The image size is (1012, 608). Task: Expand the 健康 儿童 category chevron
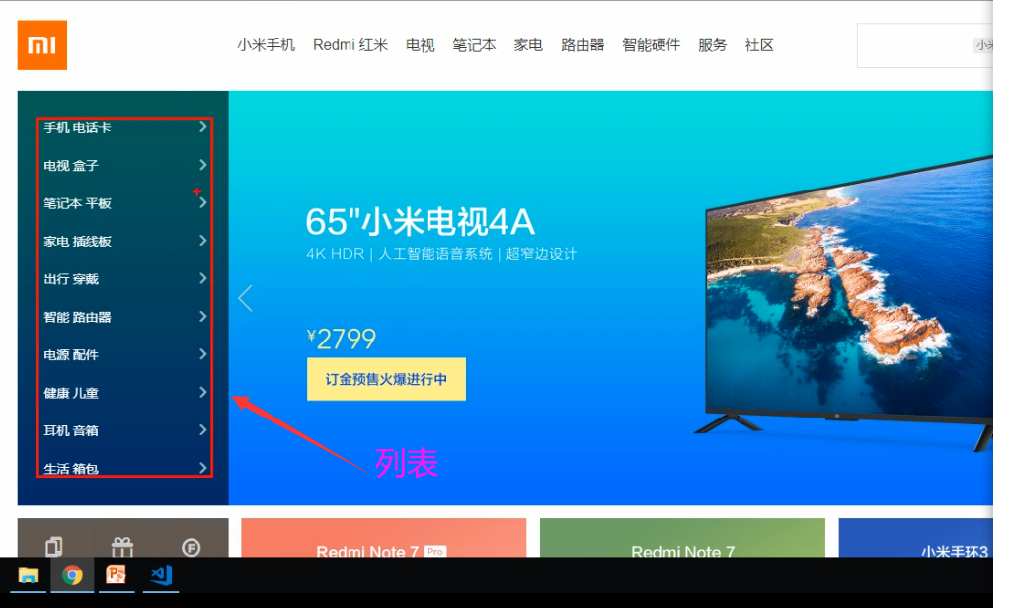pyautogui.click(x=203, y=392)
